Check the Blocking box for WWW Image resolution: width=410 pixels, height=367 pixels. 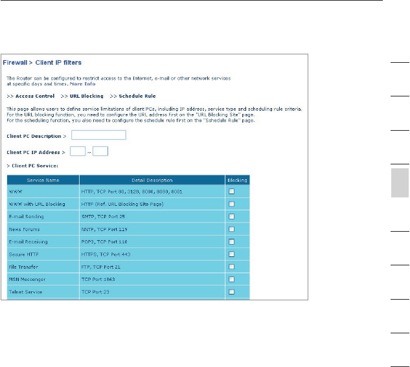[x=231, y=192]
